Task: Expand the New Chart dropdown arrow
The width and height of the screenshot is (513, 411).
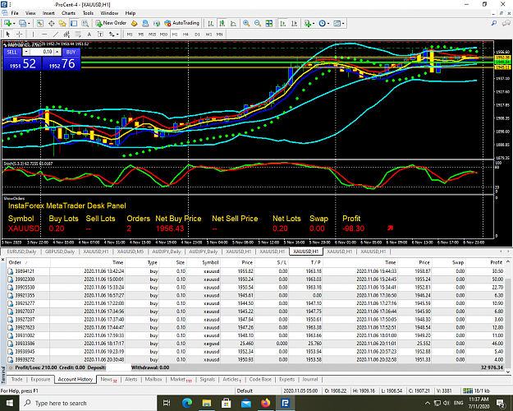Action: tap(14, 23)
